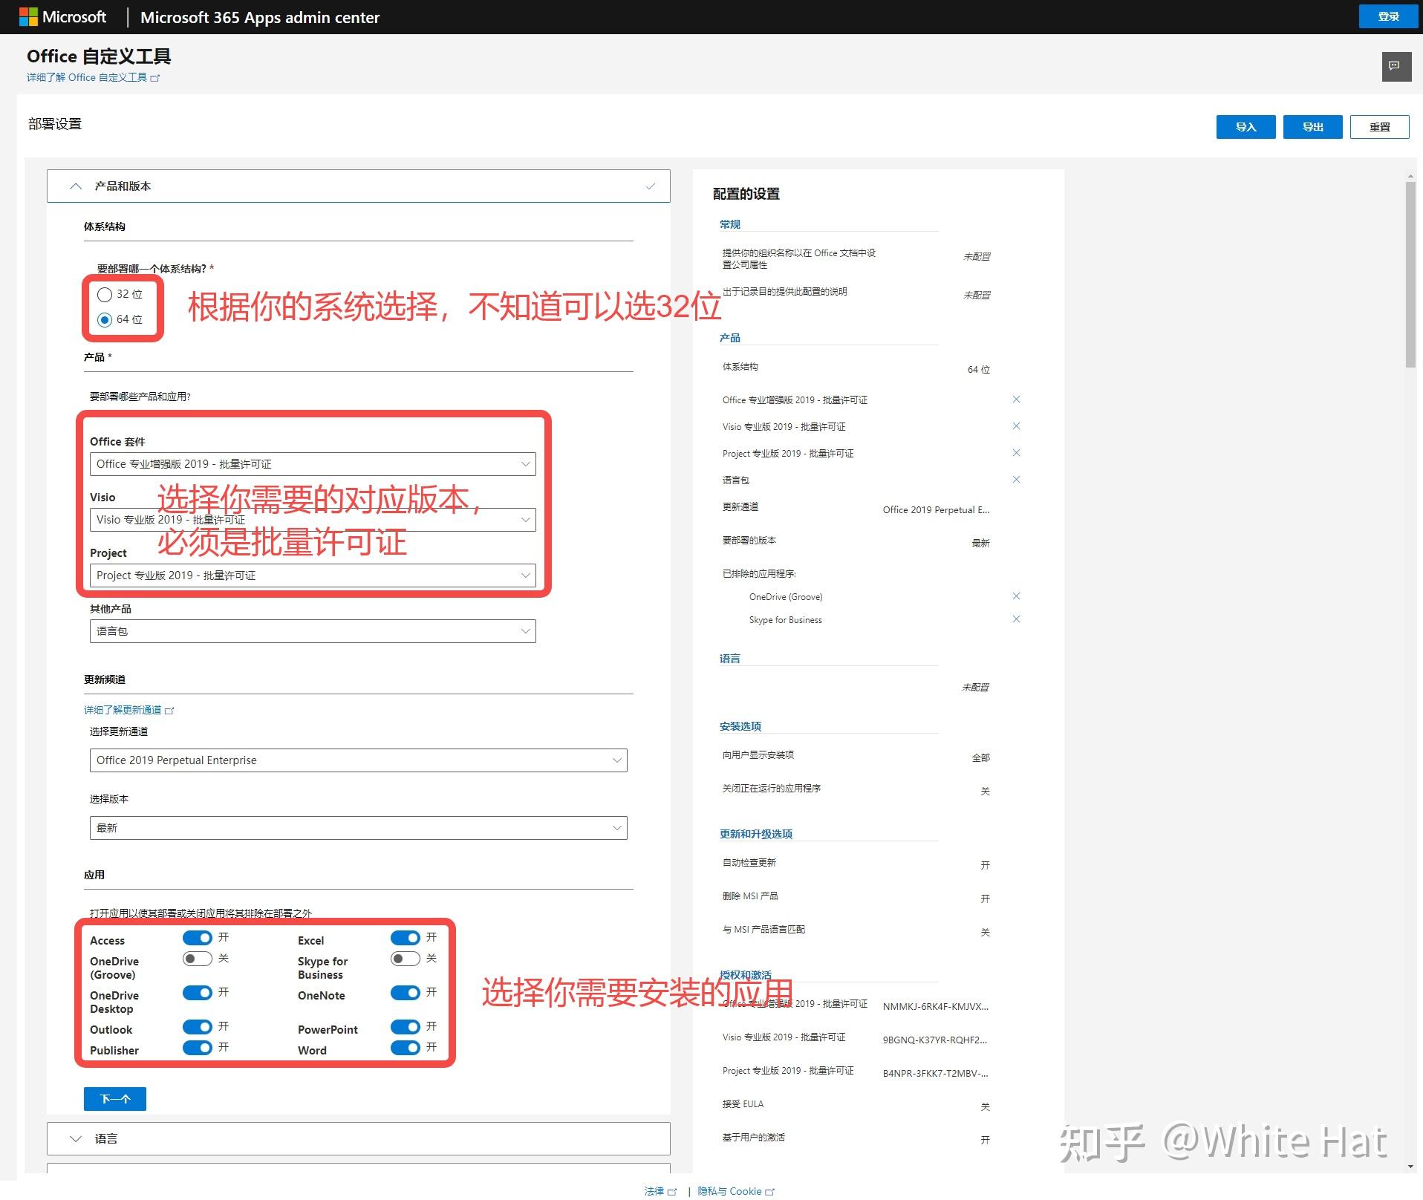Toggle the Word app switch
The width and height of the screenshot is (1423, 1200).
(x=406, y=1048)
